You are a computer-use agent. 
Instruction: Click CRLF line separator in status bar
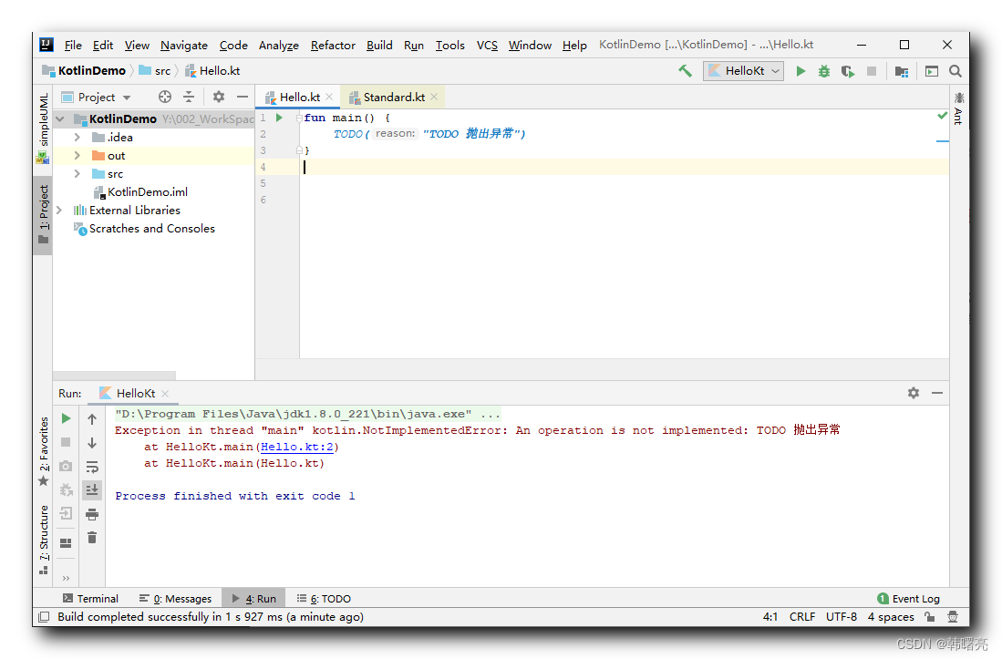[802, 617]
